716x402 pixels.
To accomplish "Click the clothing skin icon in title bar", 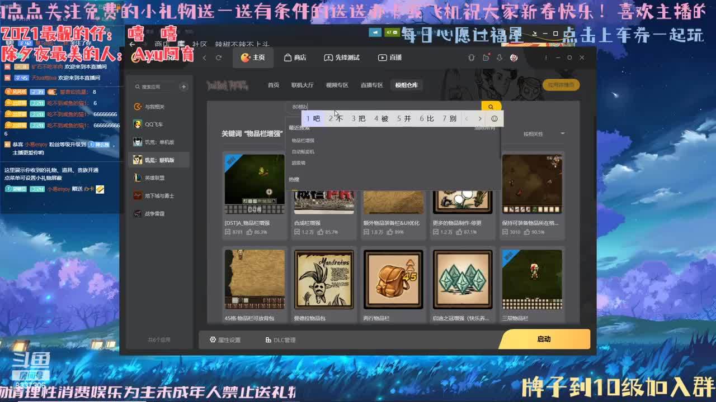I will pyautogui.click(x=471, y=58).
